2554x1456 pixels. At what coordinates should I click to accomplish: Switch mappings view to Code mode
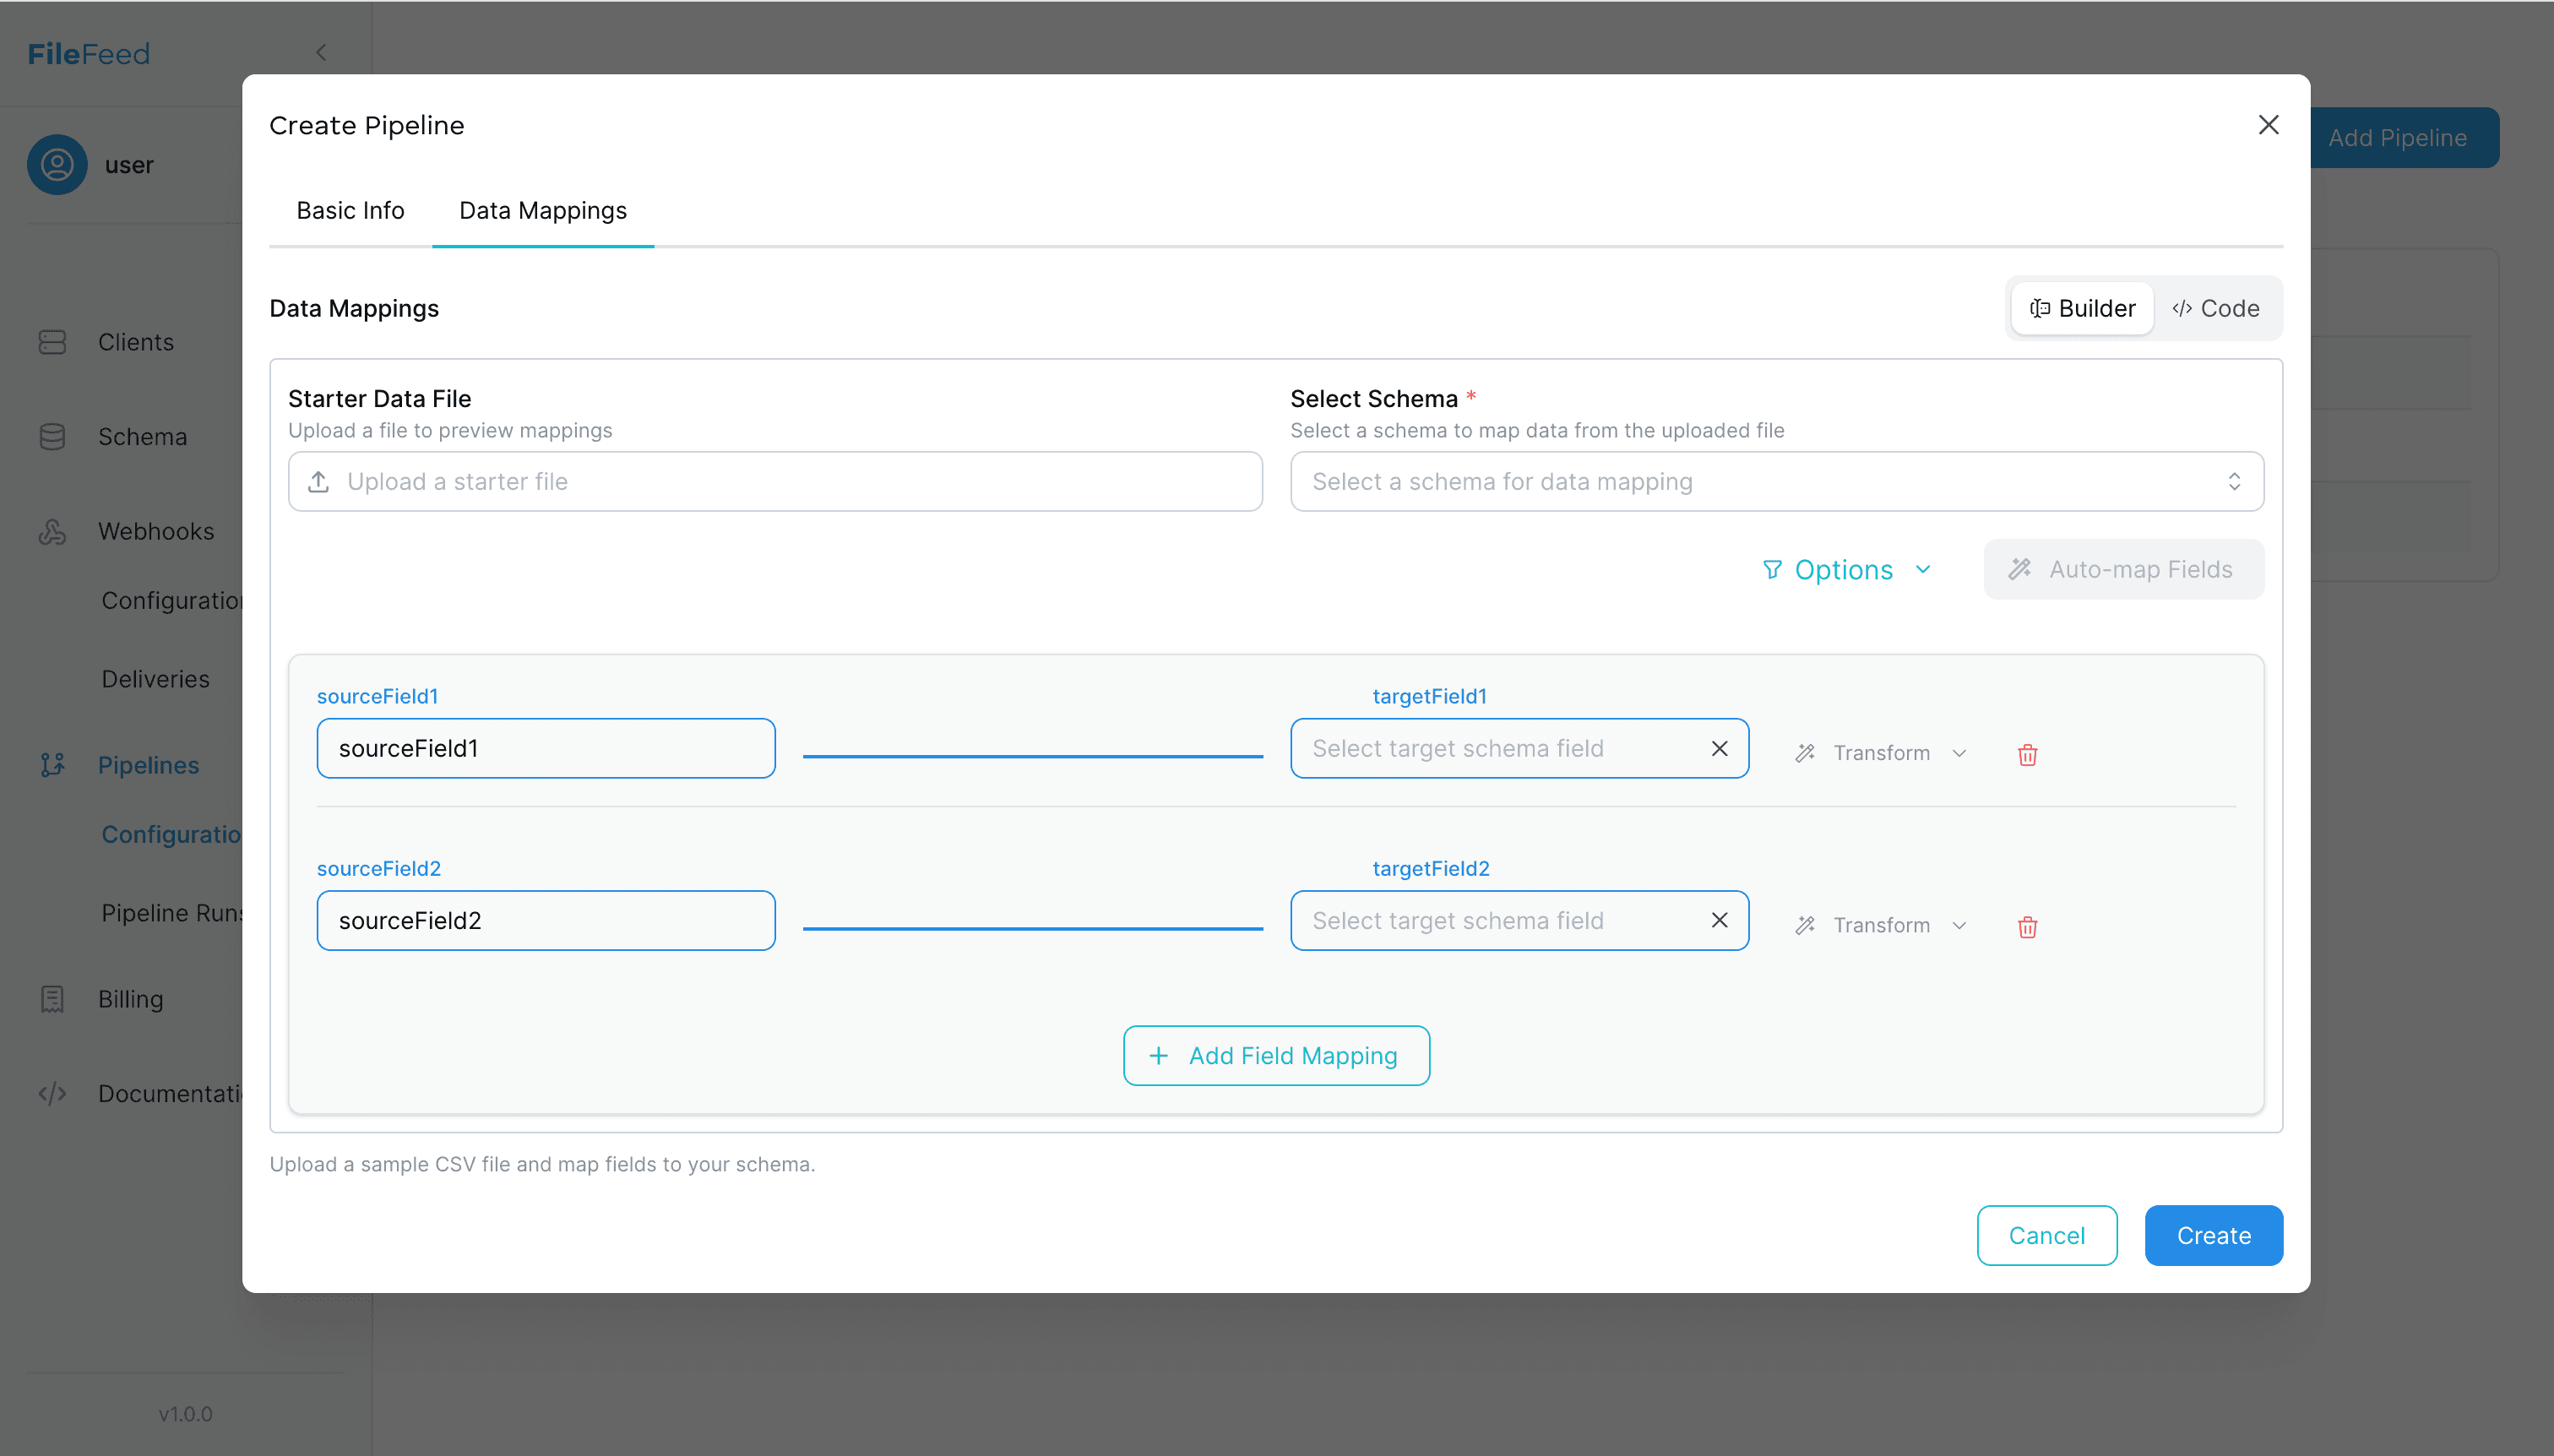(x=2216, y=308)
